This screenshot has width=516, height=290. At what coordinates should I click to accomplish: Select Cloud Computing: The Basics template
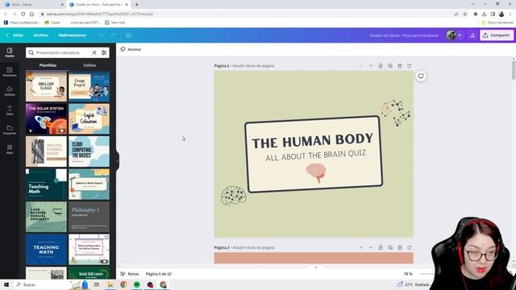pyautogui.click(x=89, y=151)
